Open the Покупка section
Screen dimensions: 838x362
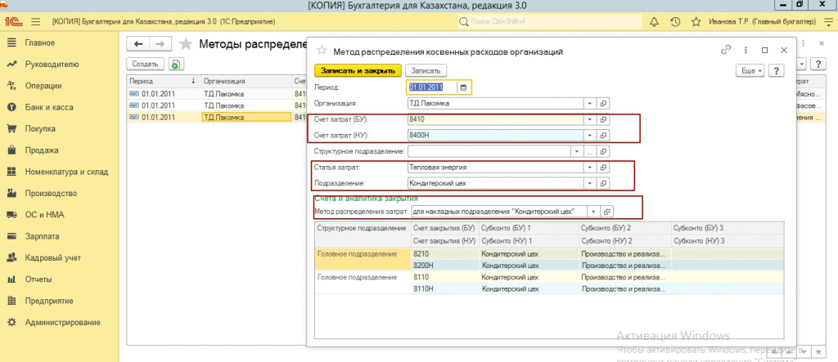pyautogui.click(x=39, y=128)
